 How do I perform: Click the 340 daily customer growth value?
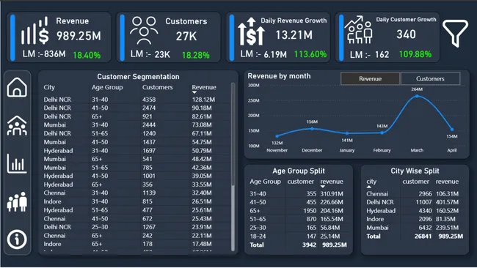point(406,34)
